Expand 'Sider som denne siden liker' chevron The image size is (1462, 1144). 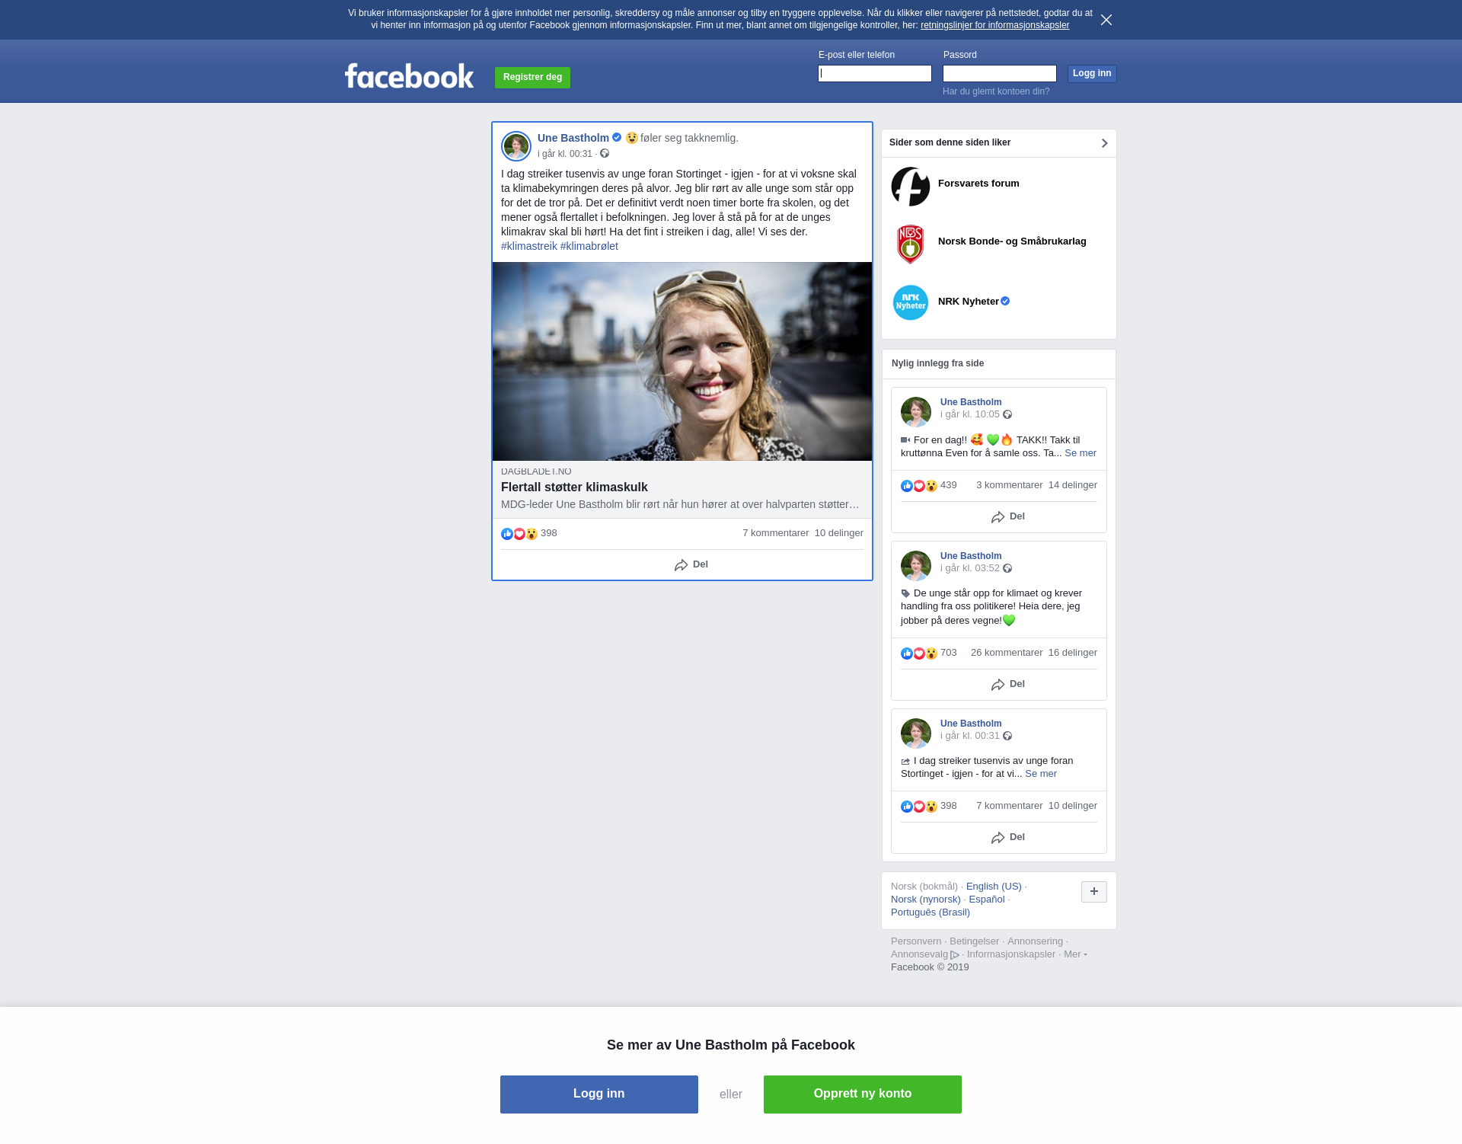coord(1104,143)
